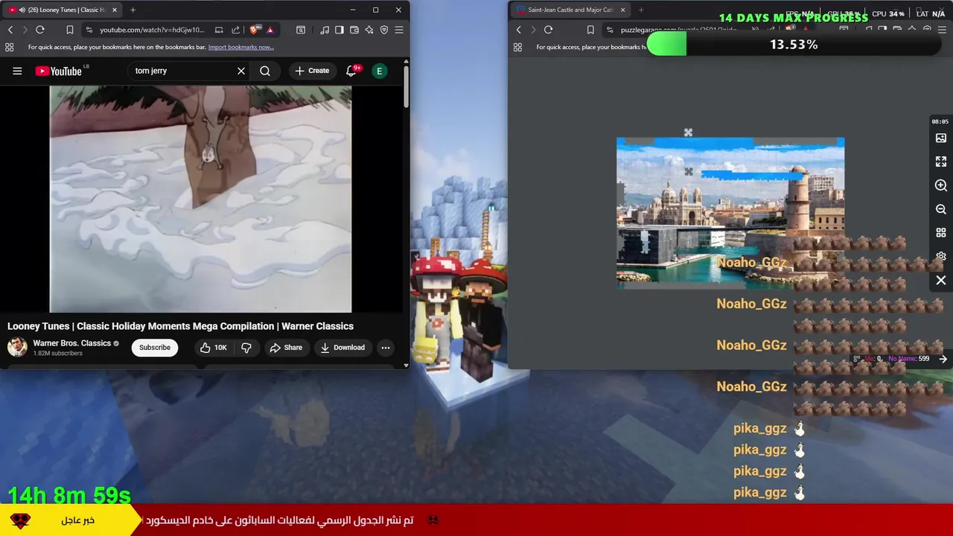The width and height of the screenshot is (953, 536).
Task: Open the apps grid icon in YouTube window bookmarks bar
Action: (x=9, y=47)
